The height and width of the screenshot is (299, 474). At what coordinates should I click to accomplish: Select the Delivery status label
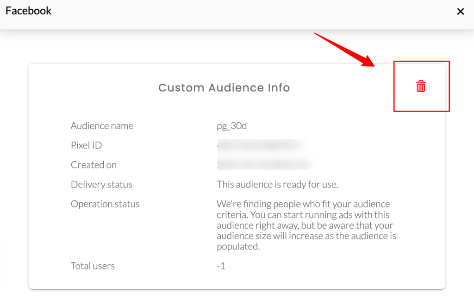click(x=101, y=184)
